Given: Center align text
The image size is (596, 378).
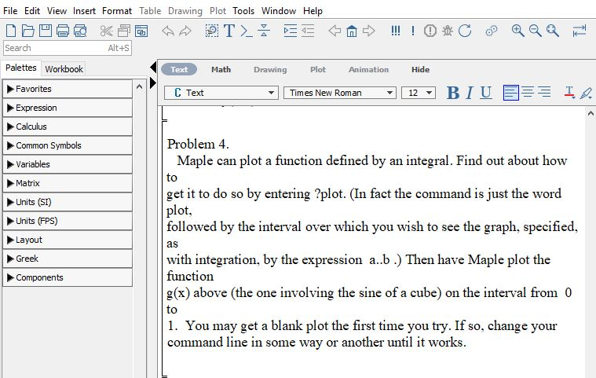Looking at the screenshot, I should pyautogui.click(x=528, y=93).
